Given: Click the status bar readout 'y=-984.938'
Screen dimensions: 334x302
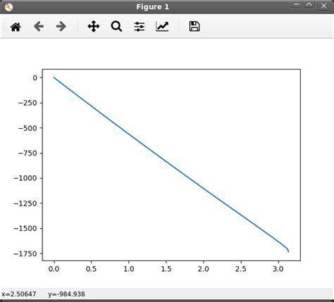Looking at the screenshot, I should (66, 294).
